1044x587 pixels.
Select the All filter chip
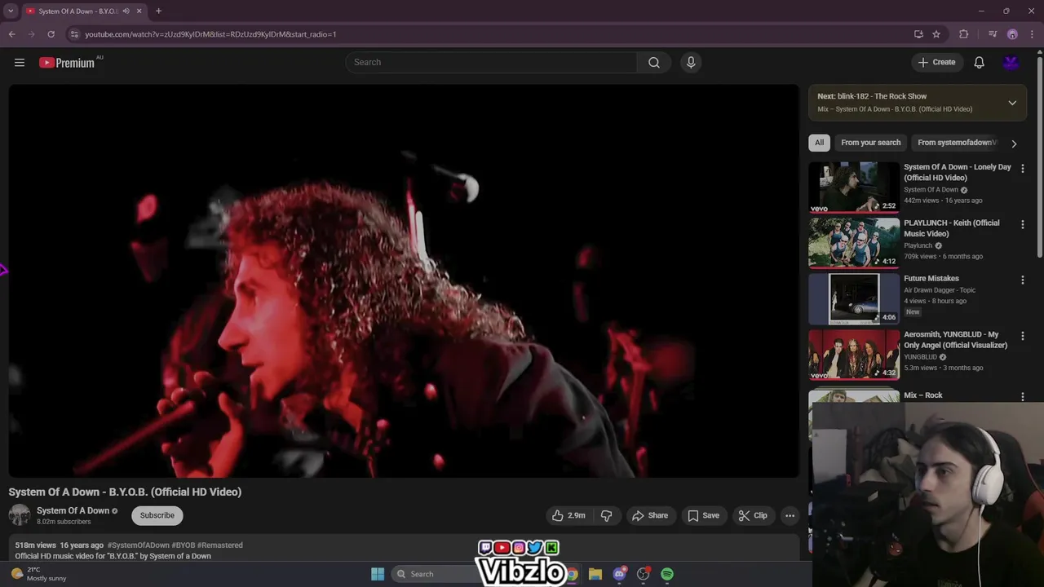pos(819,143)
